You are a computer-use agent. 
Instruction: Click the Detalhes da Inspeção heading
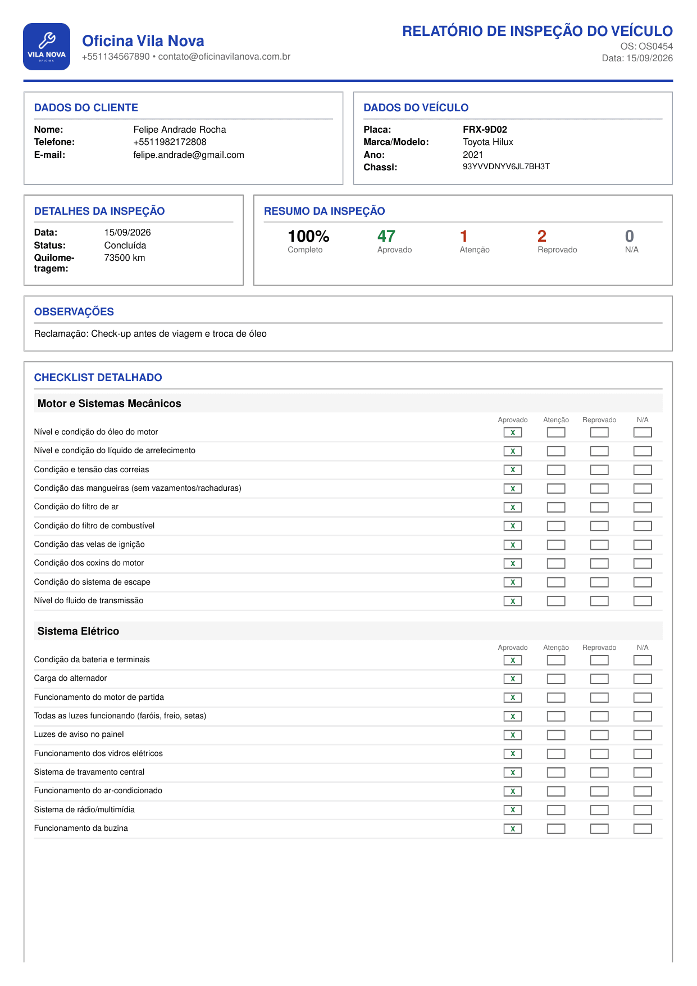tap(99, 211)
